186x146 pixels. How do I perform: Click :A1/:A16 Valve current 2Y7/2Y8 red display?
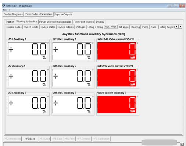tap(117, 78)
